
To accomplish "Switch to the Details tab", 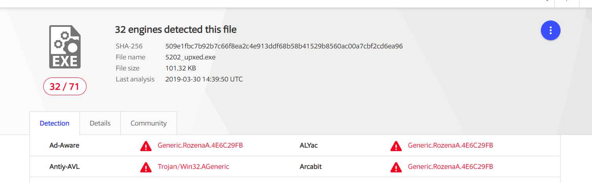I will click(x=100, y=123).
